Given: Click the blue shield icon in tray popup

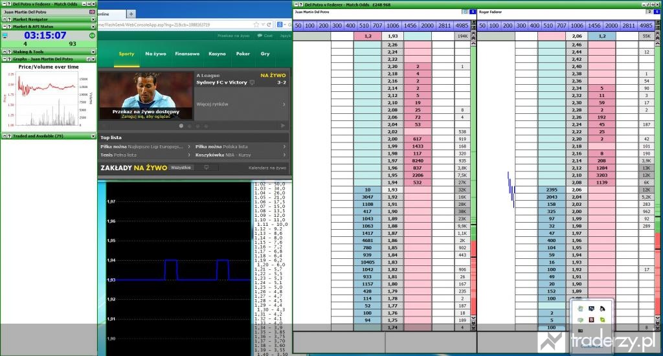Looking at the screenshot, I should point(591,309).
